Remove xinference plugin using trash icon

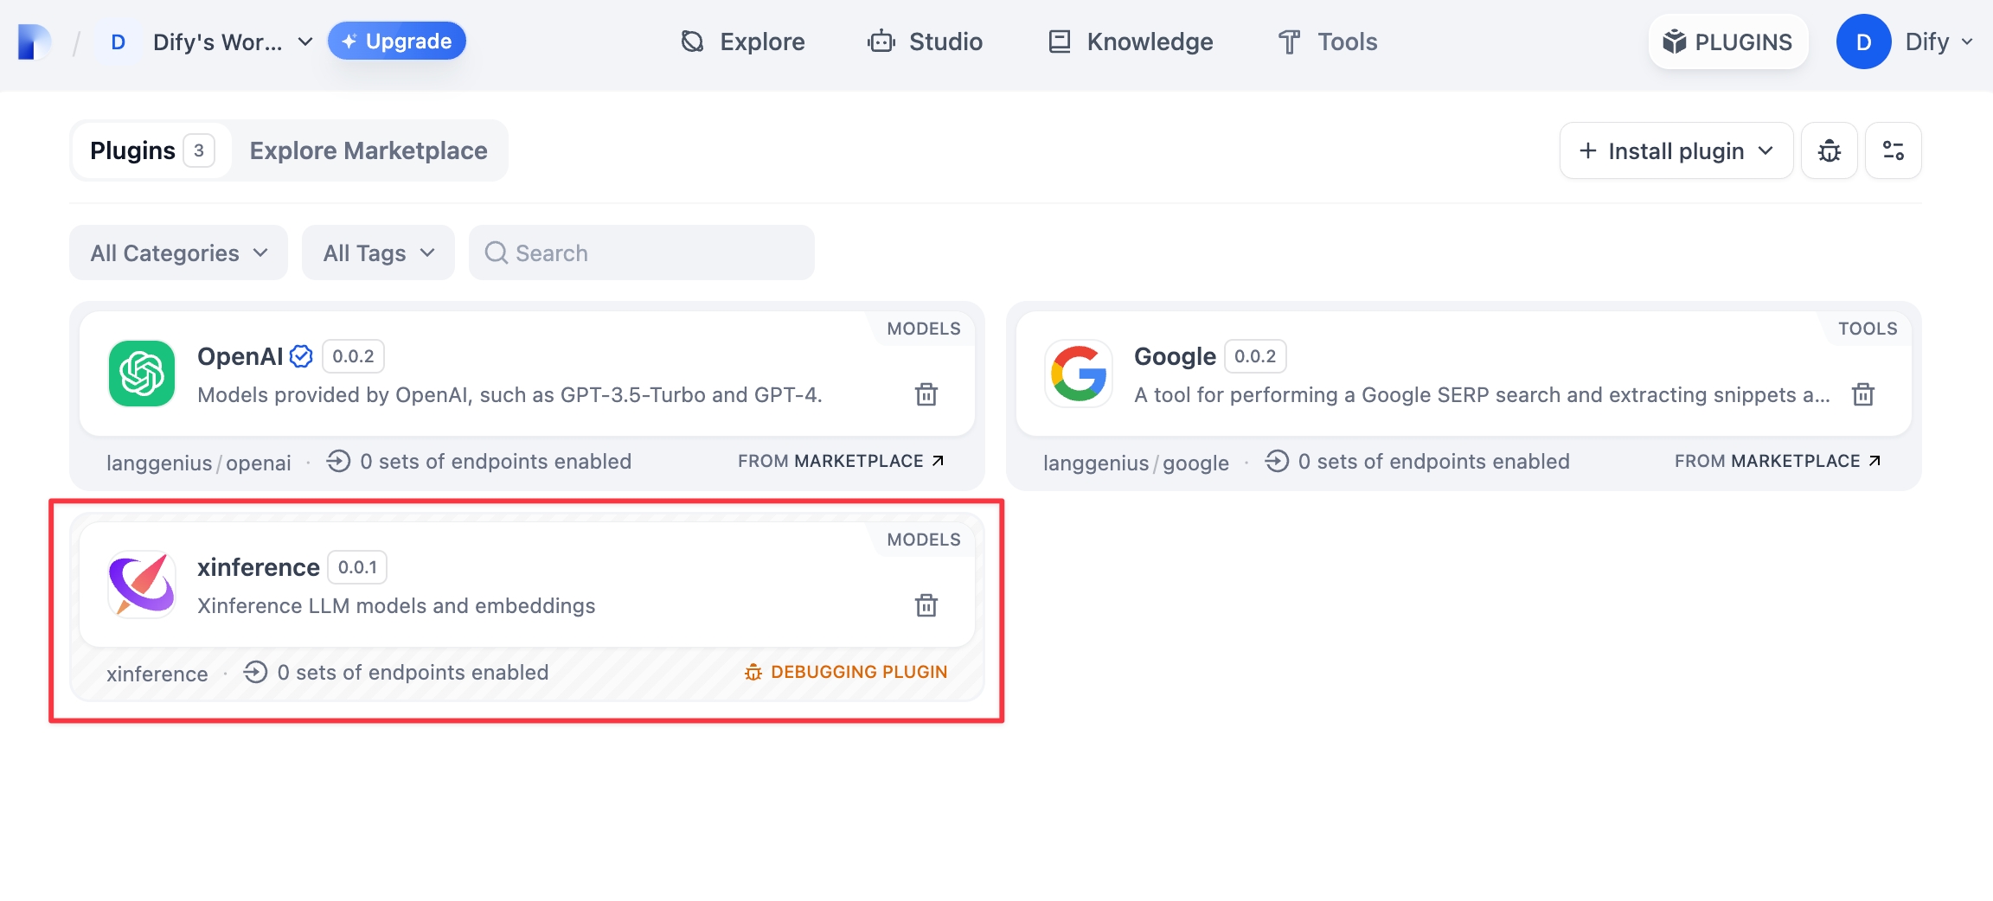pos(926,605)
